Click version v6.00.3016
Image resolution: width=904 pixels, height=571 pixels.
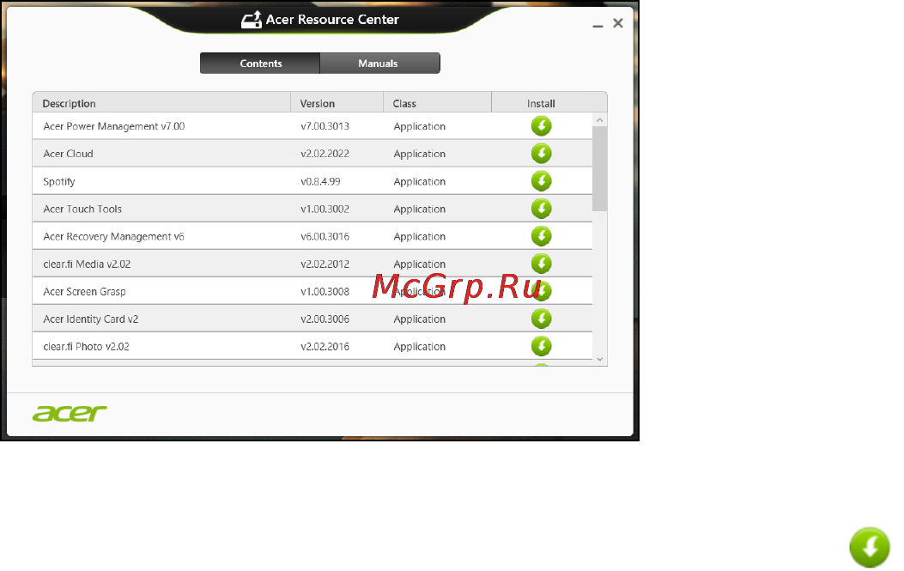click(x=325, y=236)
